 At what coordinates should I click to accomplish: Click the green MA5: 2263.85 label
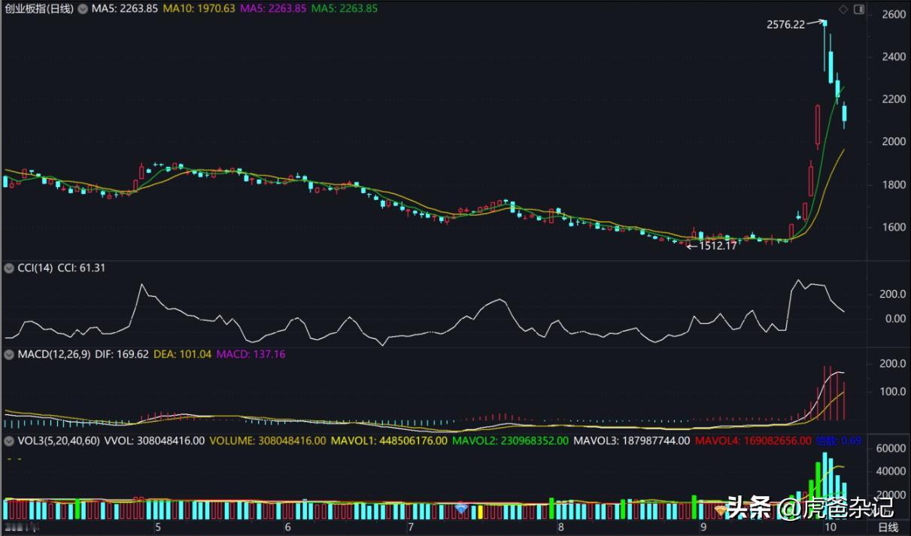point(345,8)
